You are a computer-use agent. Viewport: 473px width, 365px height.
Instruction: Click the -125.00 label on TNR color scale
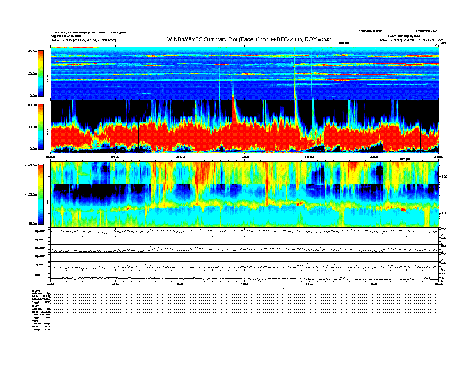[32, 194]
